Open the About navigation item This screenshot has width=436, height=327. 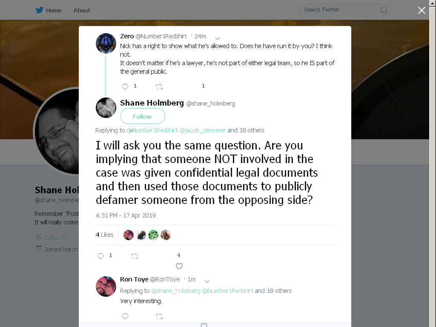82,10
